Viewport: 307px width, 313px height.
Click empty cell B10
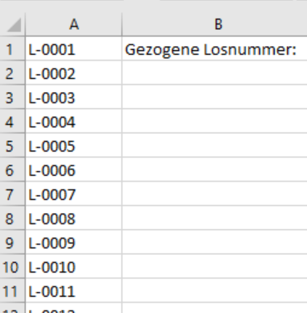pyautogui.click(x=215, y=266)
